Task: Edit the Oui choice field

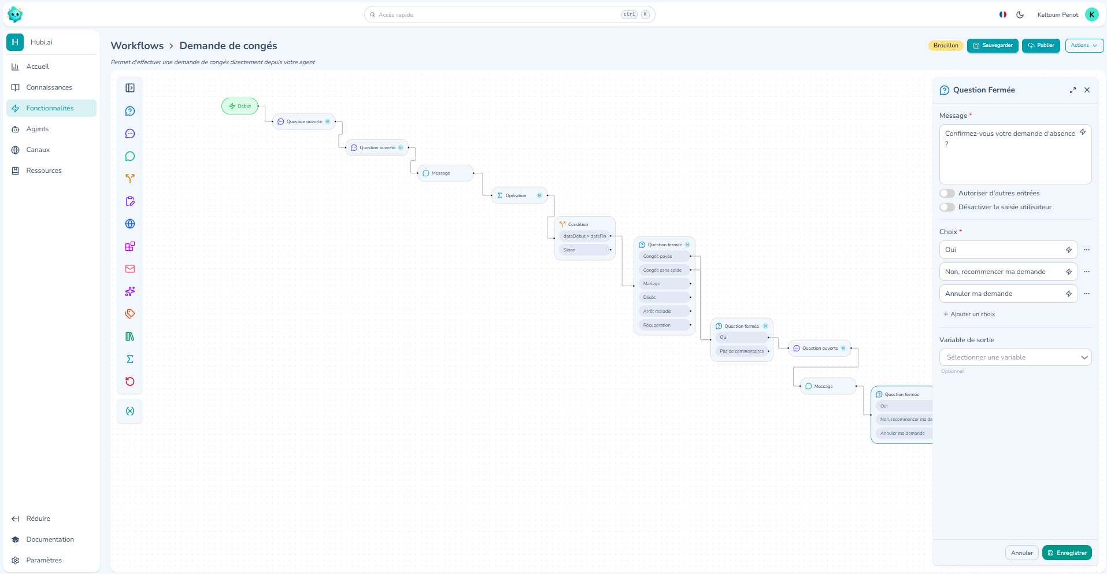Action: tap(1008, 250)
